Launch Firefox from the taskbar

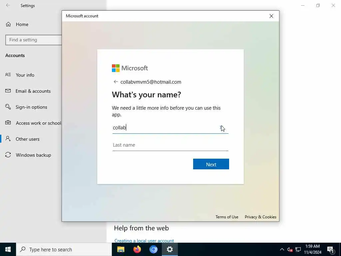point(137,249)
